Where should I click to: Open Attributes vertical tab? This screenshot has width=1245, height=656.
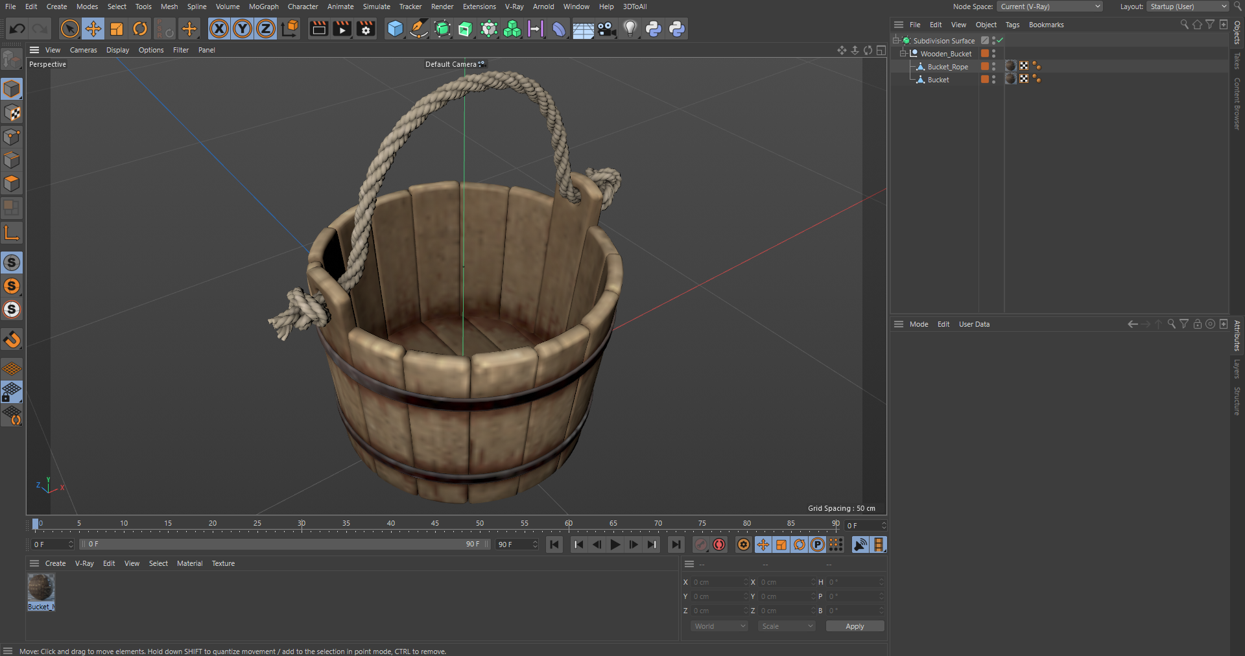point(1237,335)
